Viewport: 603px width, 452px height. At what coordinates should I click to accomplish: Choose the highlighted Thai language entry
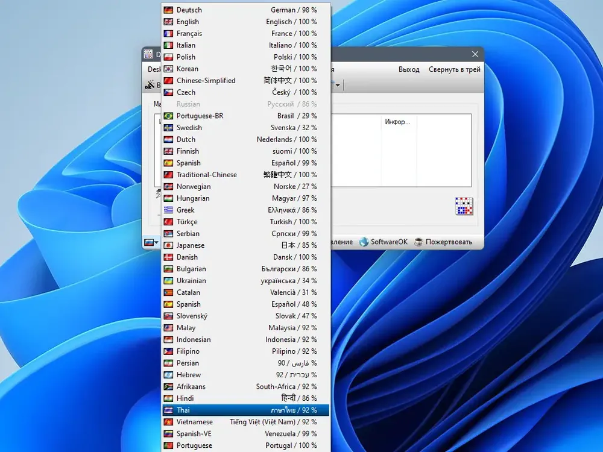tap(245, 410)
